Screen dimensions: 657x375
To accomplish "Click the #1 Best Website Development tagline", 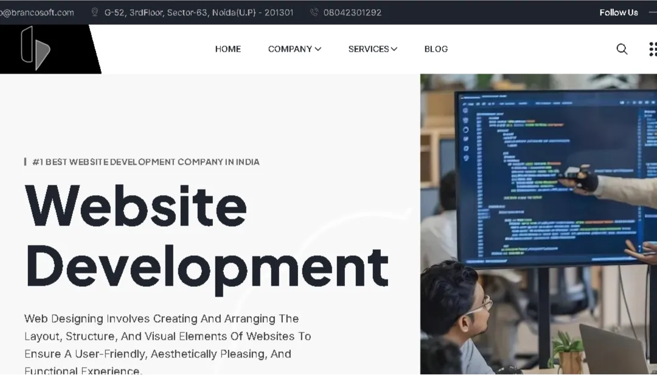I will click(145, 162).
